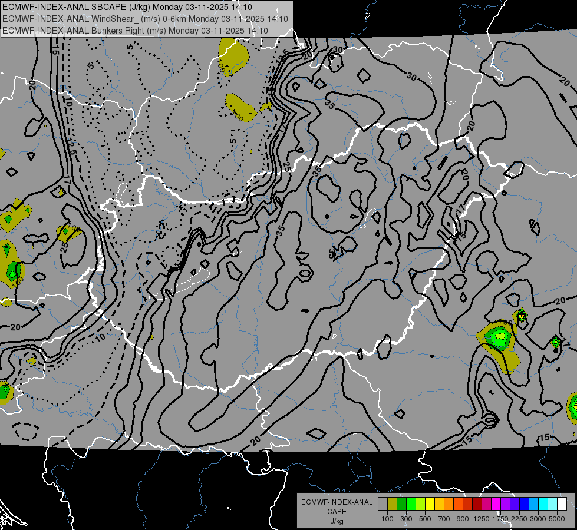Click the 500 legend value
The image size is (577, 530).
425,519
